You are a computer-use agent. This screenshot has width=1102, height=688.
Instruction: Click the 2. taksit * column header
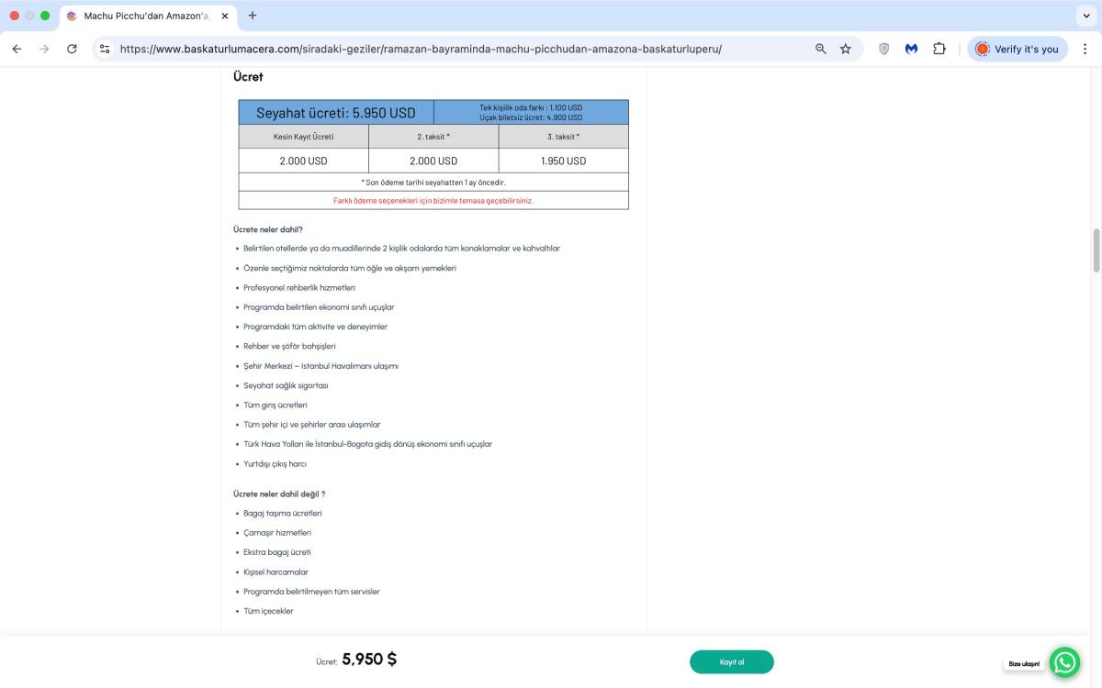coord(433,137)
